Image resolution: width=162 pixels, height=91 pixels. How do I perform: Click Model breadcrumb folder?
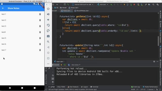[x=63, y=8]
